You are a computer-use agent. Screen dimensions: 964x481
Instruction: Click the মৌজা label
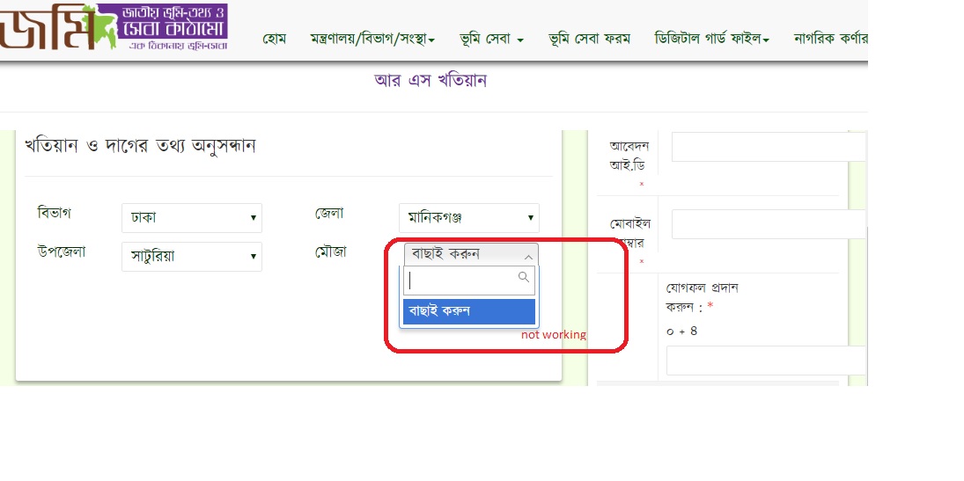click(330, 251)
